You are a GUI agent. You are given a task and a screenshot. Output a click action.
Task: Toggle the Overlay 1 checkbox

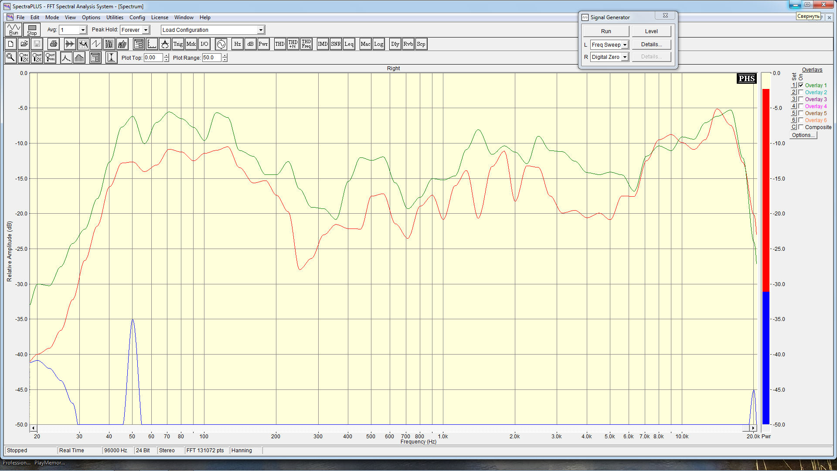click(x=801, y=85)
